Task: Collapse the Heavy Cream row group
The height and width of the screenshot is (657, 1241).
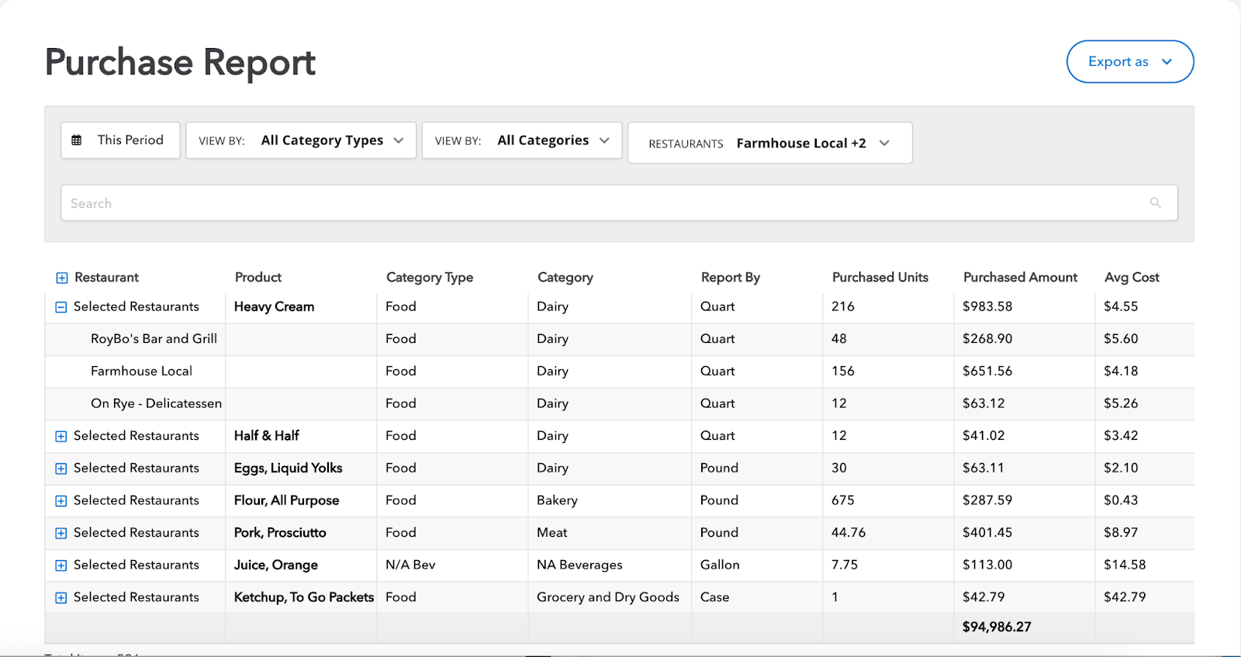Action: [x=61, y=307]
